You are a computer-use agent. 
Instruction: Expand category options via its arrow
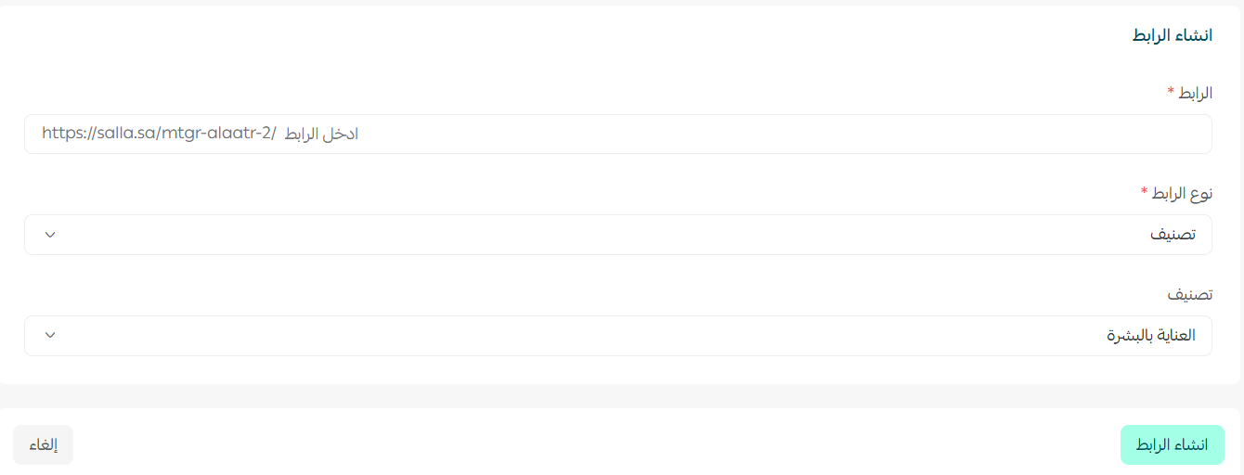coord(50,336)
